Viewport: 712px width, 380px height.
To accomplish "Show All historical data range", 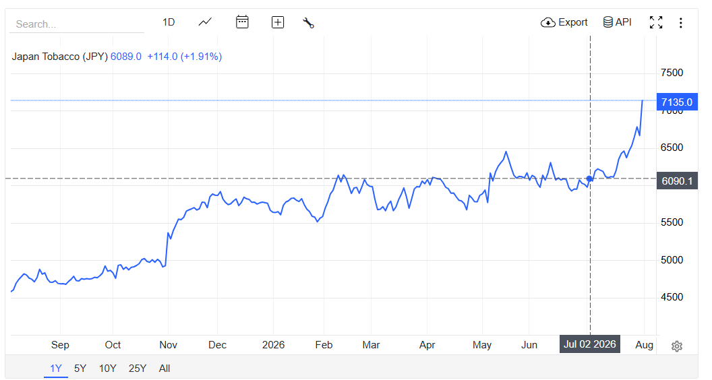I will click(x=165, y=368).
